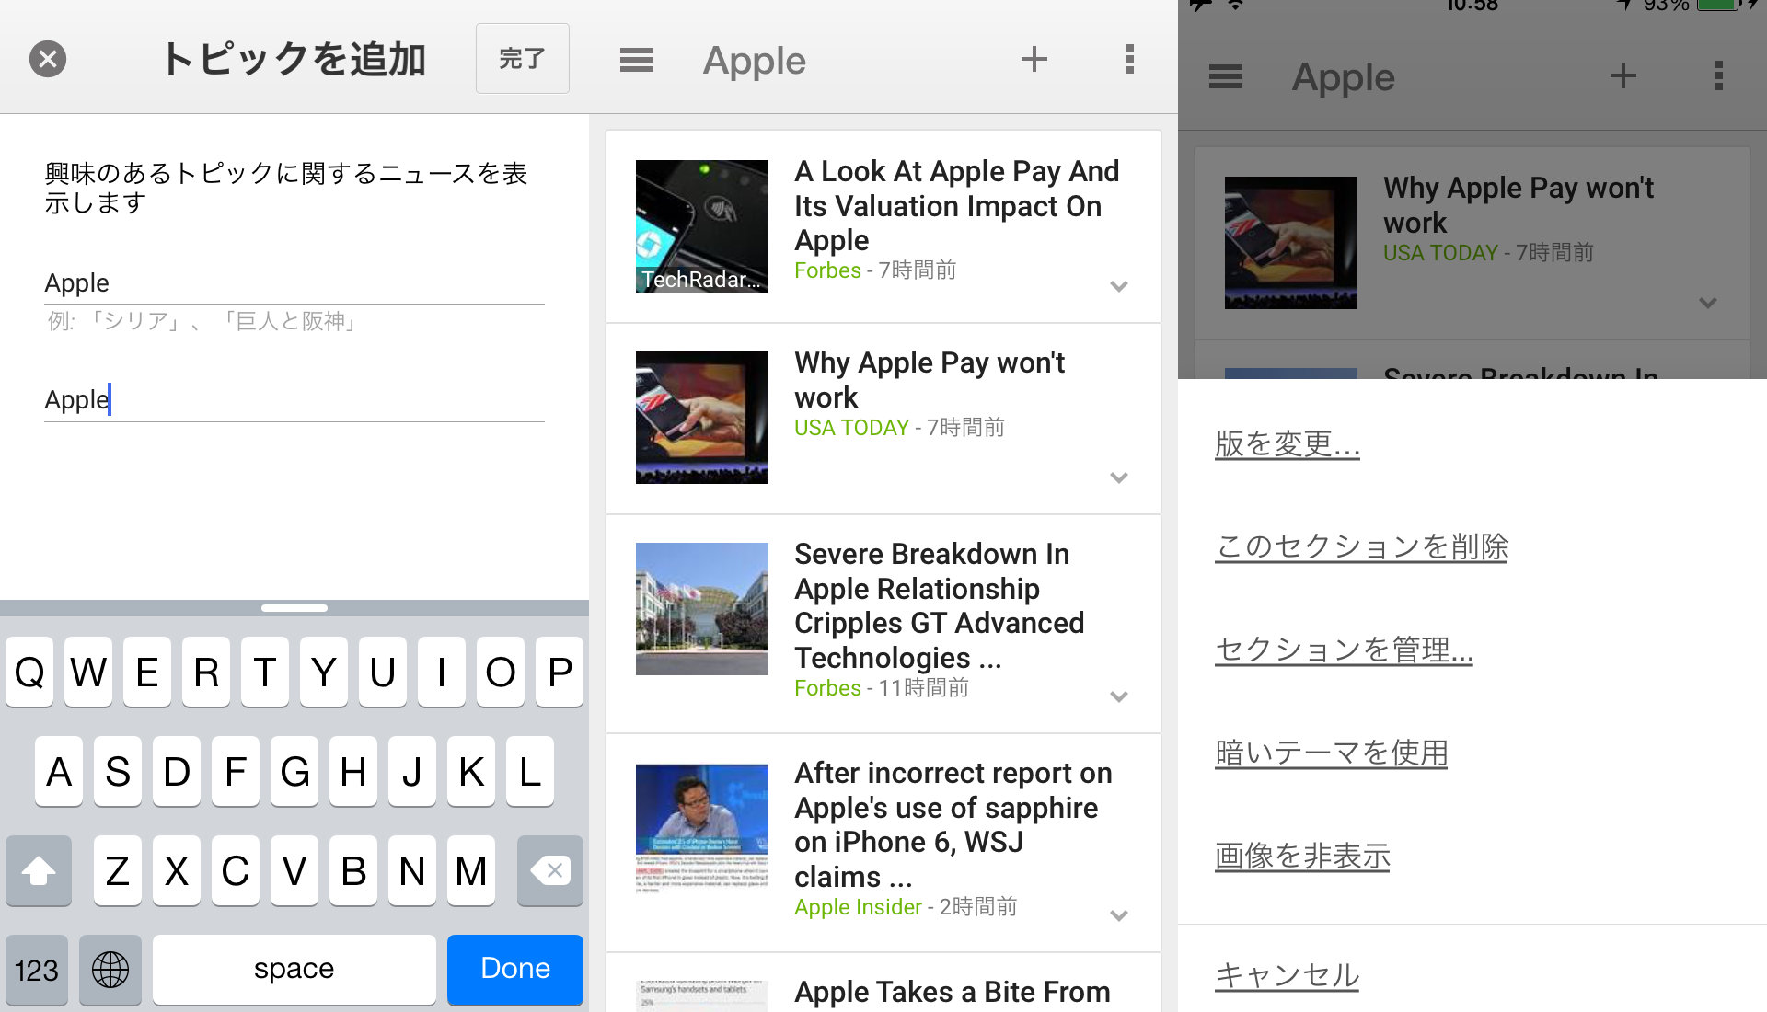Open headline 'Apple Takes a Bite From'
1767x1012 pixels.
(x=953, y=992)
